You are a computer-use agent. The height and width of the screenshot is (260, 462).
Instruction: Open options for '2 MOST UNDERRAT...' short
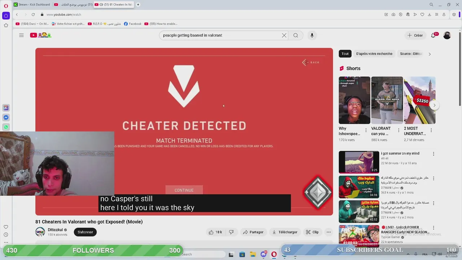point(431,130)
